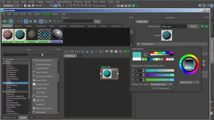Open the Graph menu in Hypershade

(x=37, y=14)
